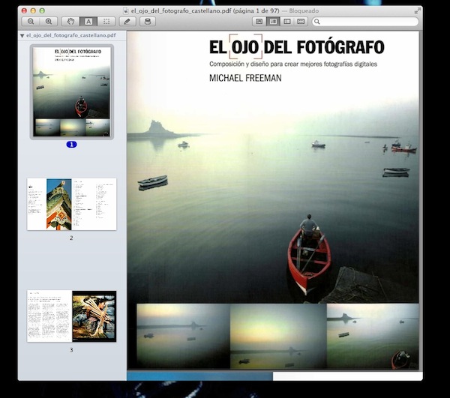Viewport: 450px width, 398px height.
Task: Click the PDF document icon in title bar
Action: (x=126, y=11)
